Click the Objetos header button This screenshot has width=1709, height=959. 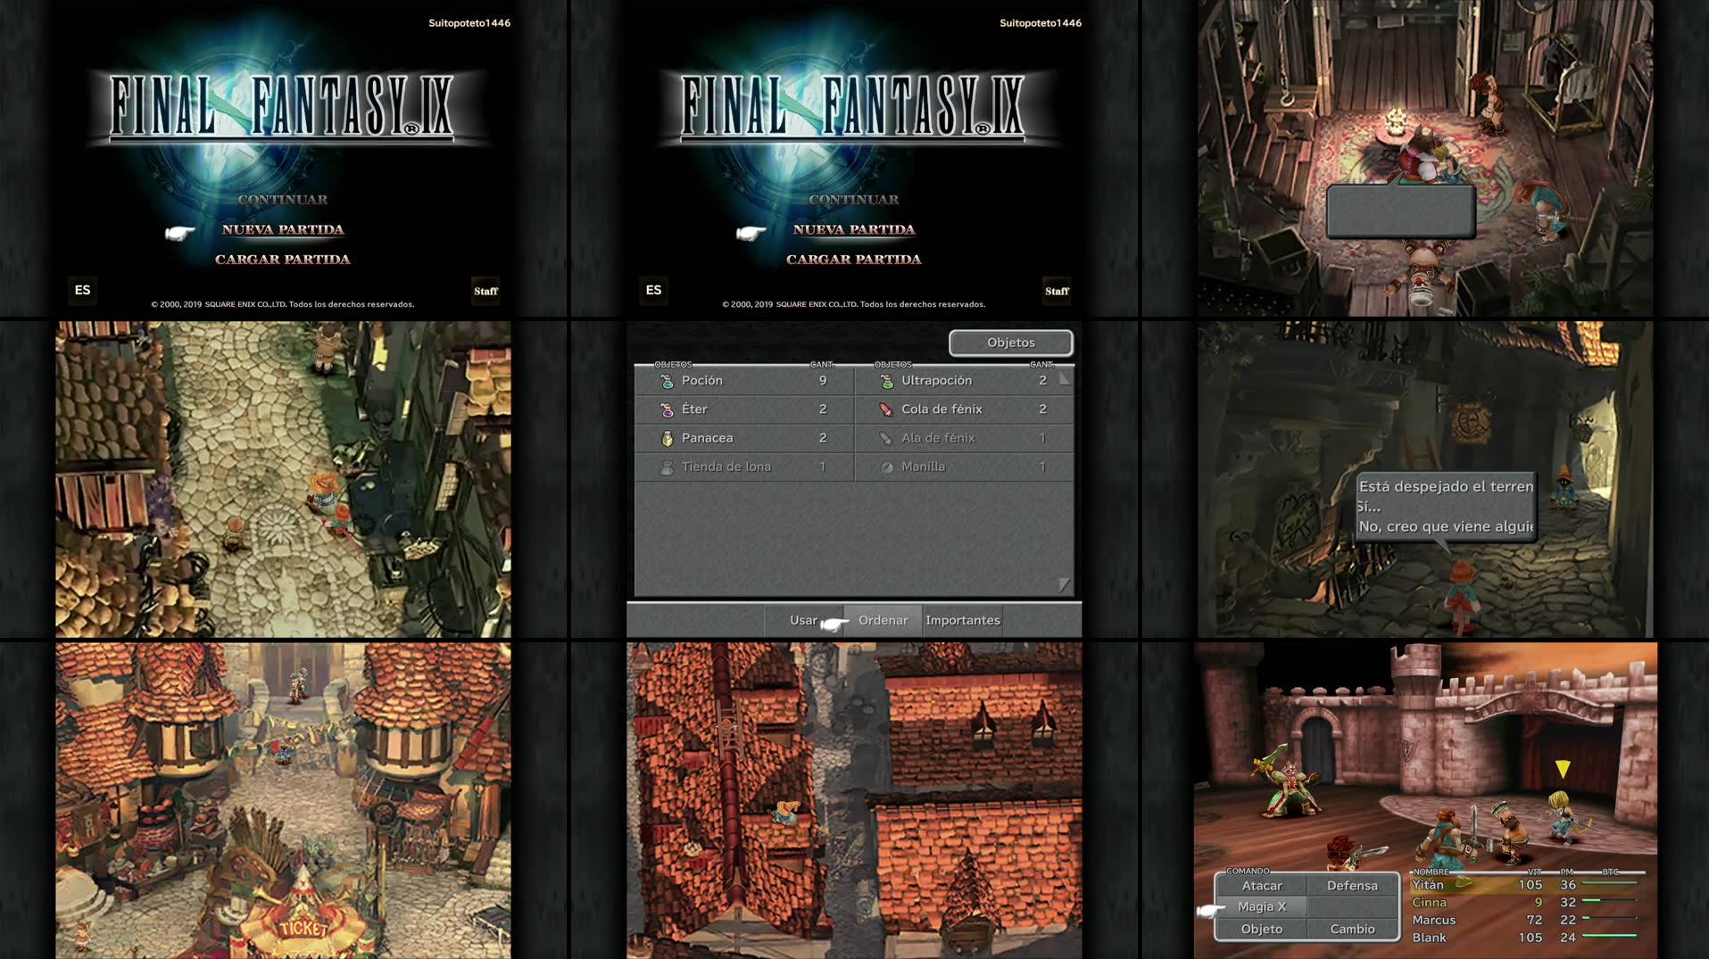click(x=1011, y=343)
